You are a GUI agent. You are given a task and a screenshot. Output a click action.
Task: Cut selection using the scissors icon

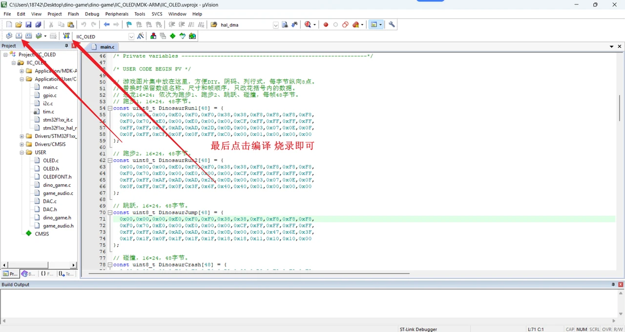click(x=51, y=25)
